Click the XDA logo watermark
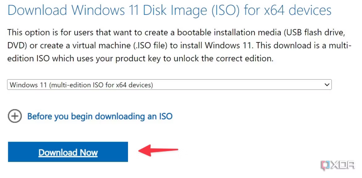362x178 pixels. 339,165
